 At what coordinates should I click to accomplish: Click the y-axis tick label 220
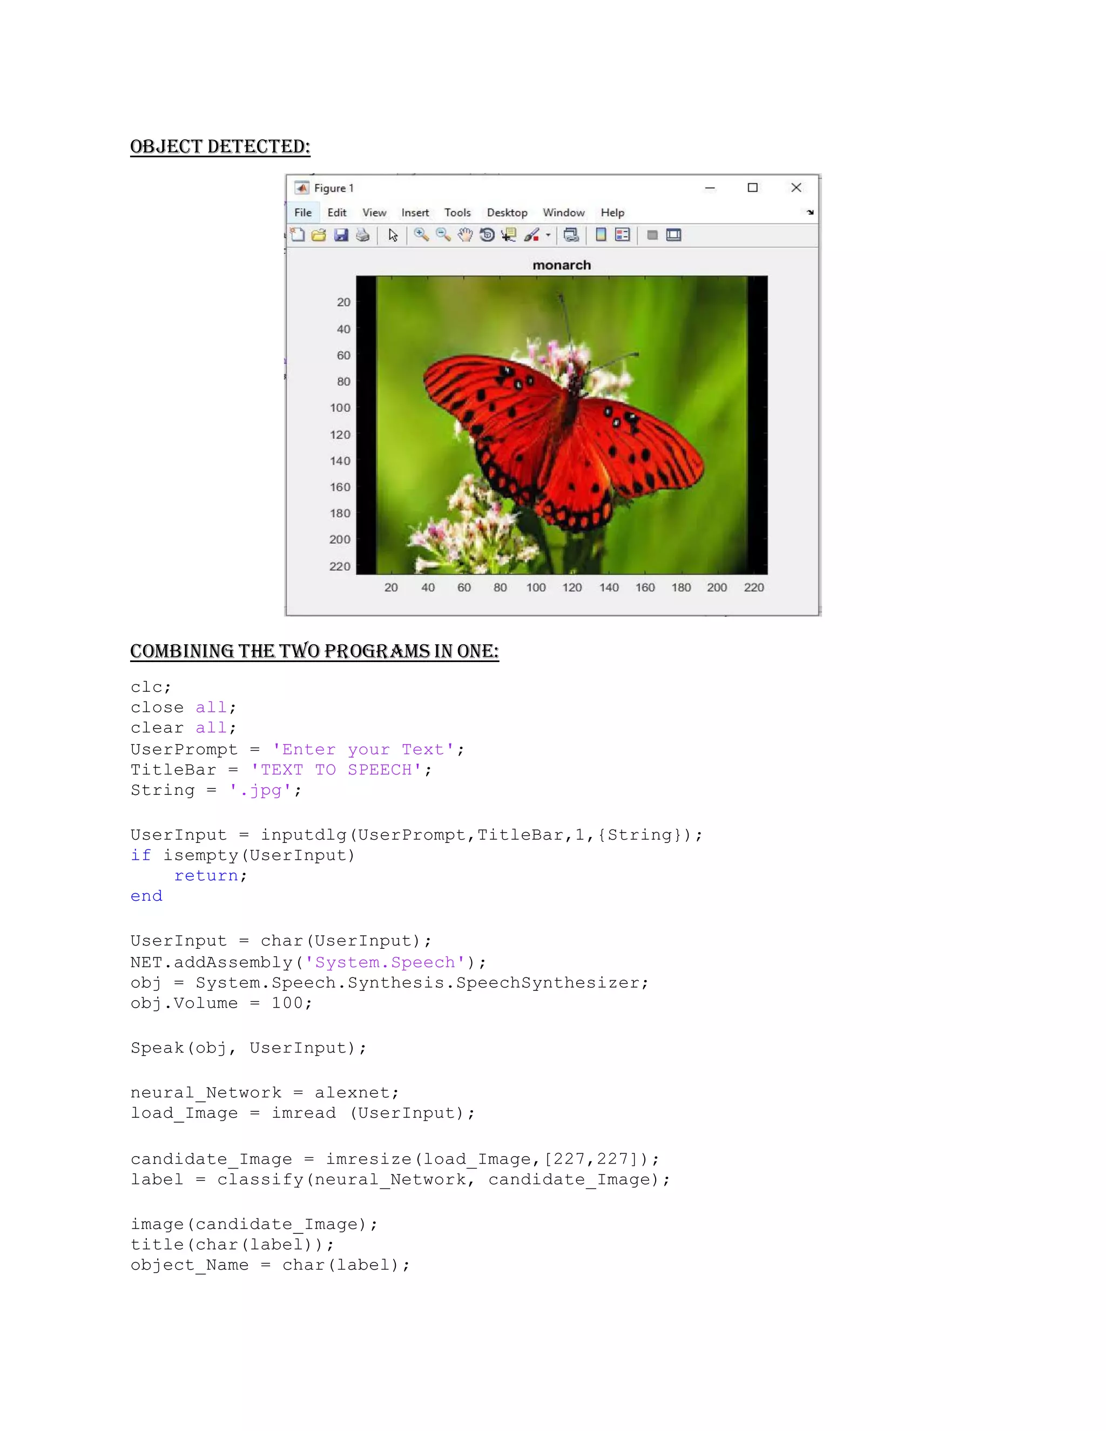(339, 566)
